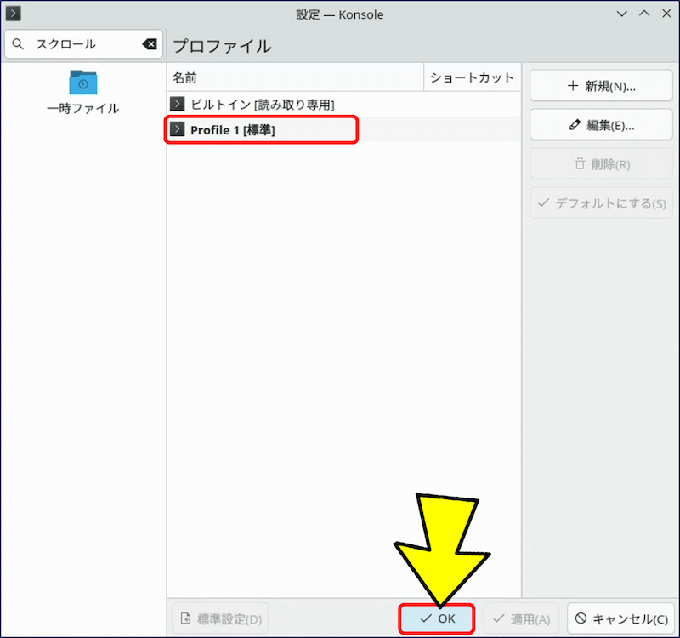Click the 標準設定(D) defaults button
This screenshot has width=680, height=638.
pos(219,618)
